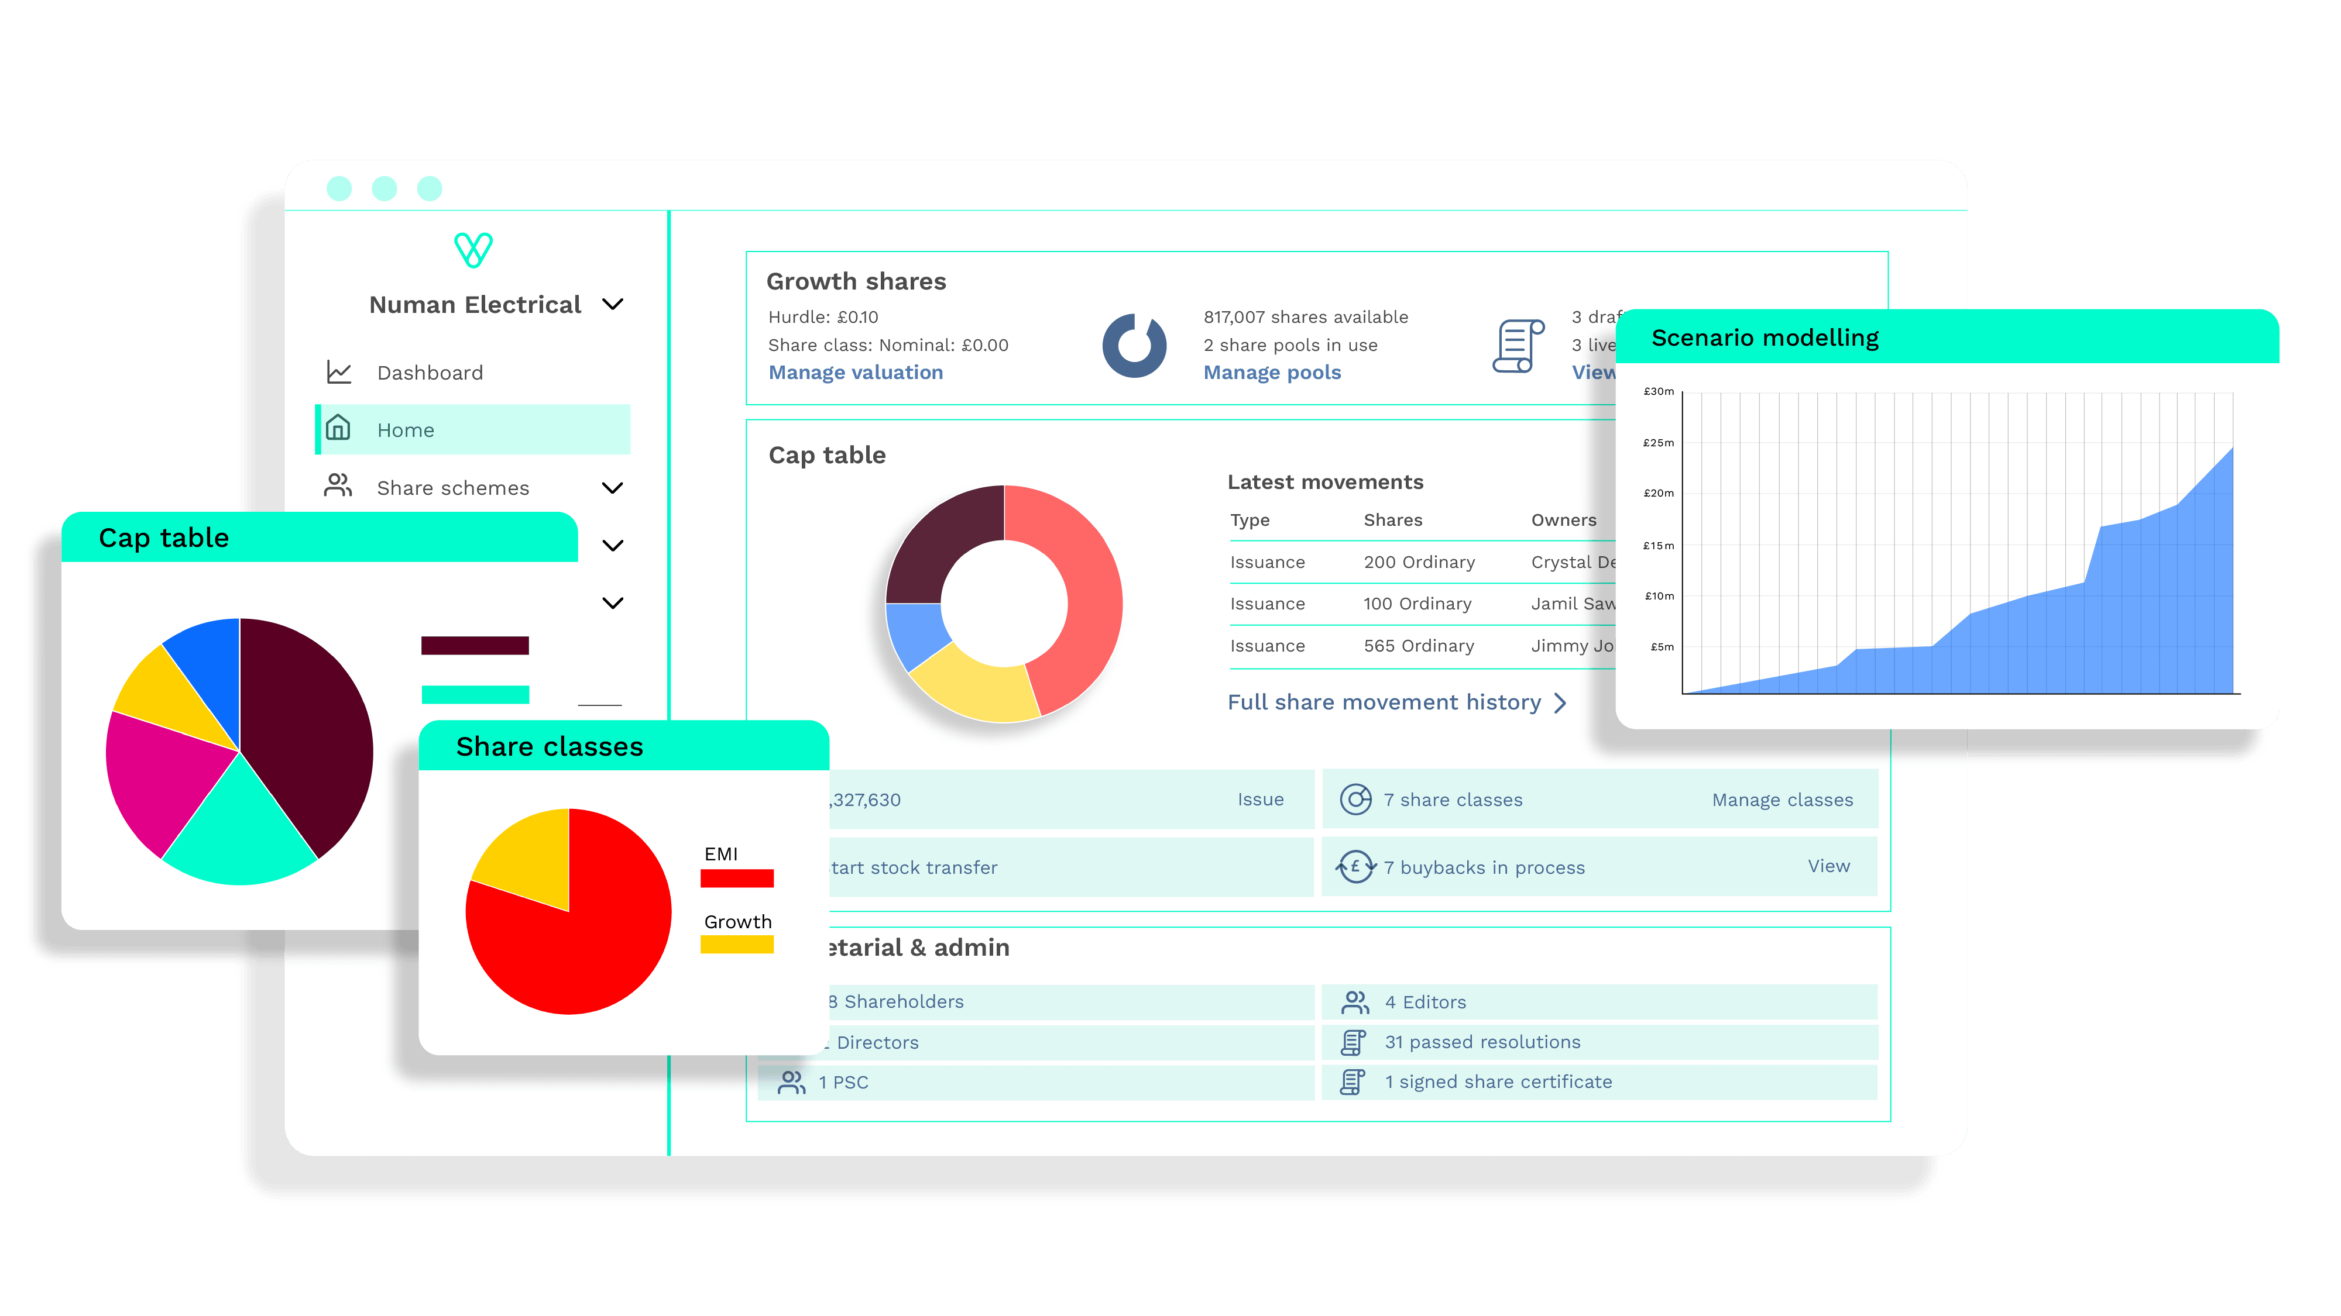Click the 1 PSC person icon
The height and width of the screenshot is (1316, 2341).
click(791, 1081)
